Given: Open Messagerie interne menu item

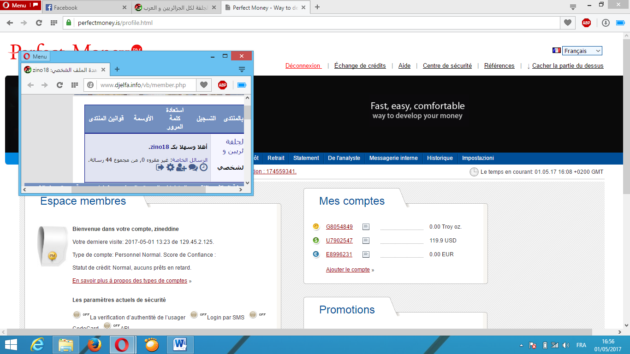Looking at the screenshot, I should tap(393, 158).
